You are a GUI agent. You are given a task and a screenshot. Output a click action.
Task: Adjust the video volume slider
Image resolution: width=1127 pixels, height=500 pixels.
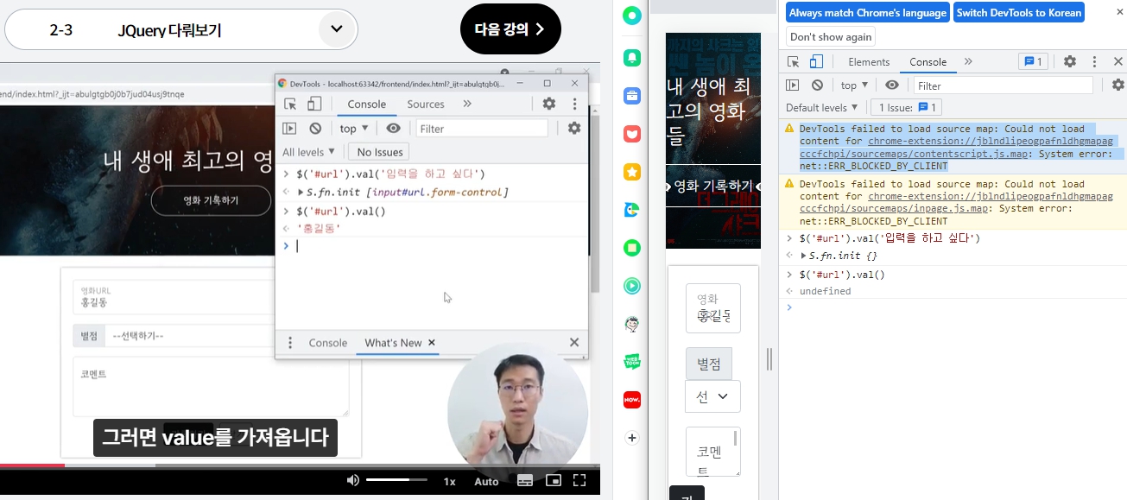[x=397, y=479]
